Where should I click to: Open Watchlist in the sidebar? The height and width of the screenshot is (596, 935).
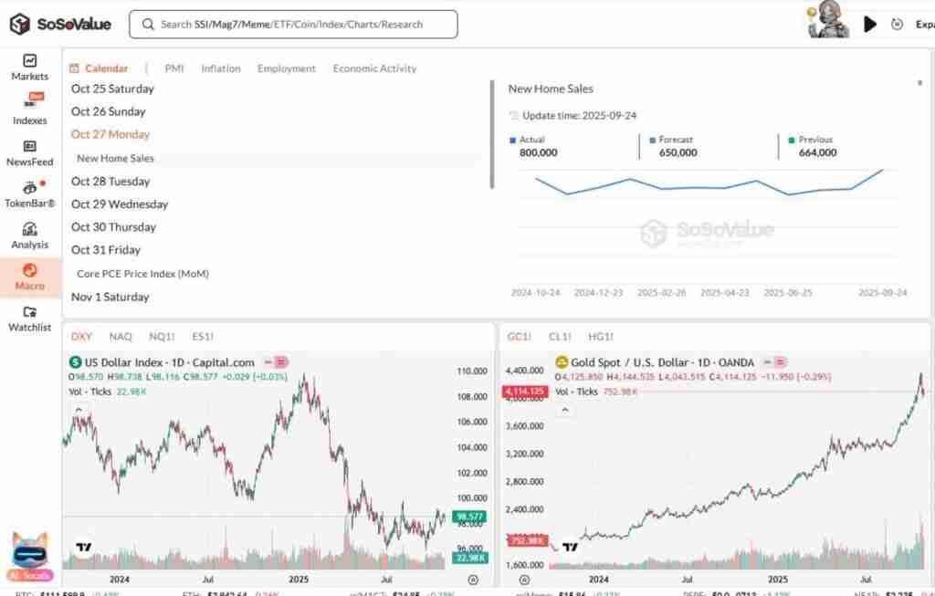point(29,318)
